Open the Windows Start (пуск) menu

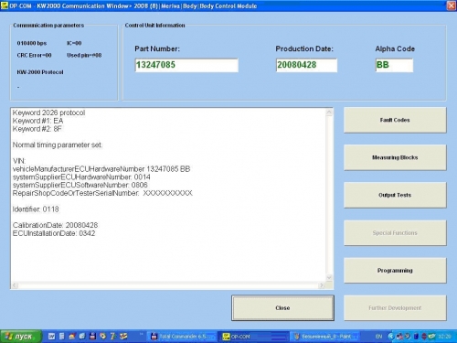(20, 337)
